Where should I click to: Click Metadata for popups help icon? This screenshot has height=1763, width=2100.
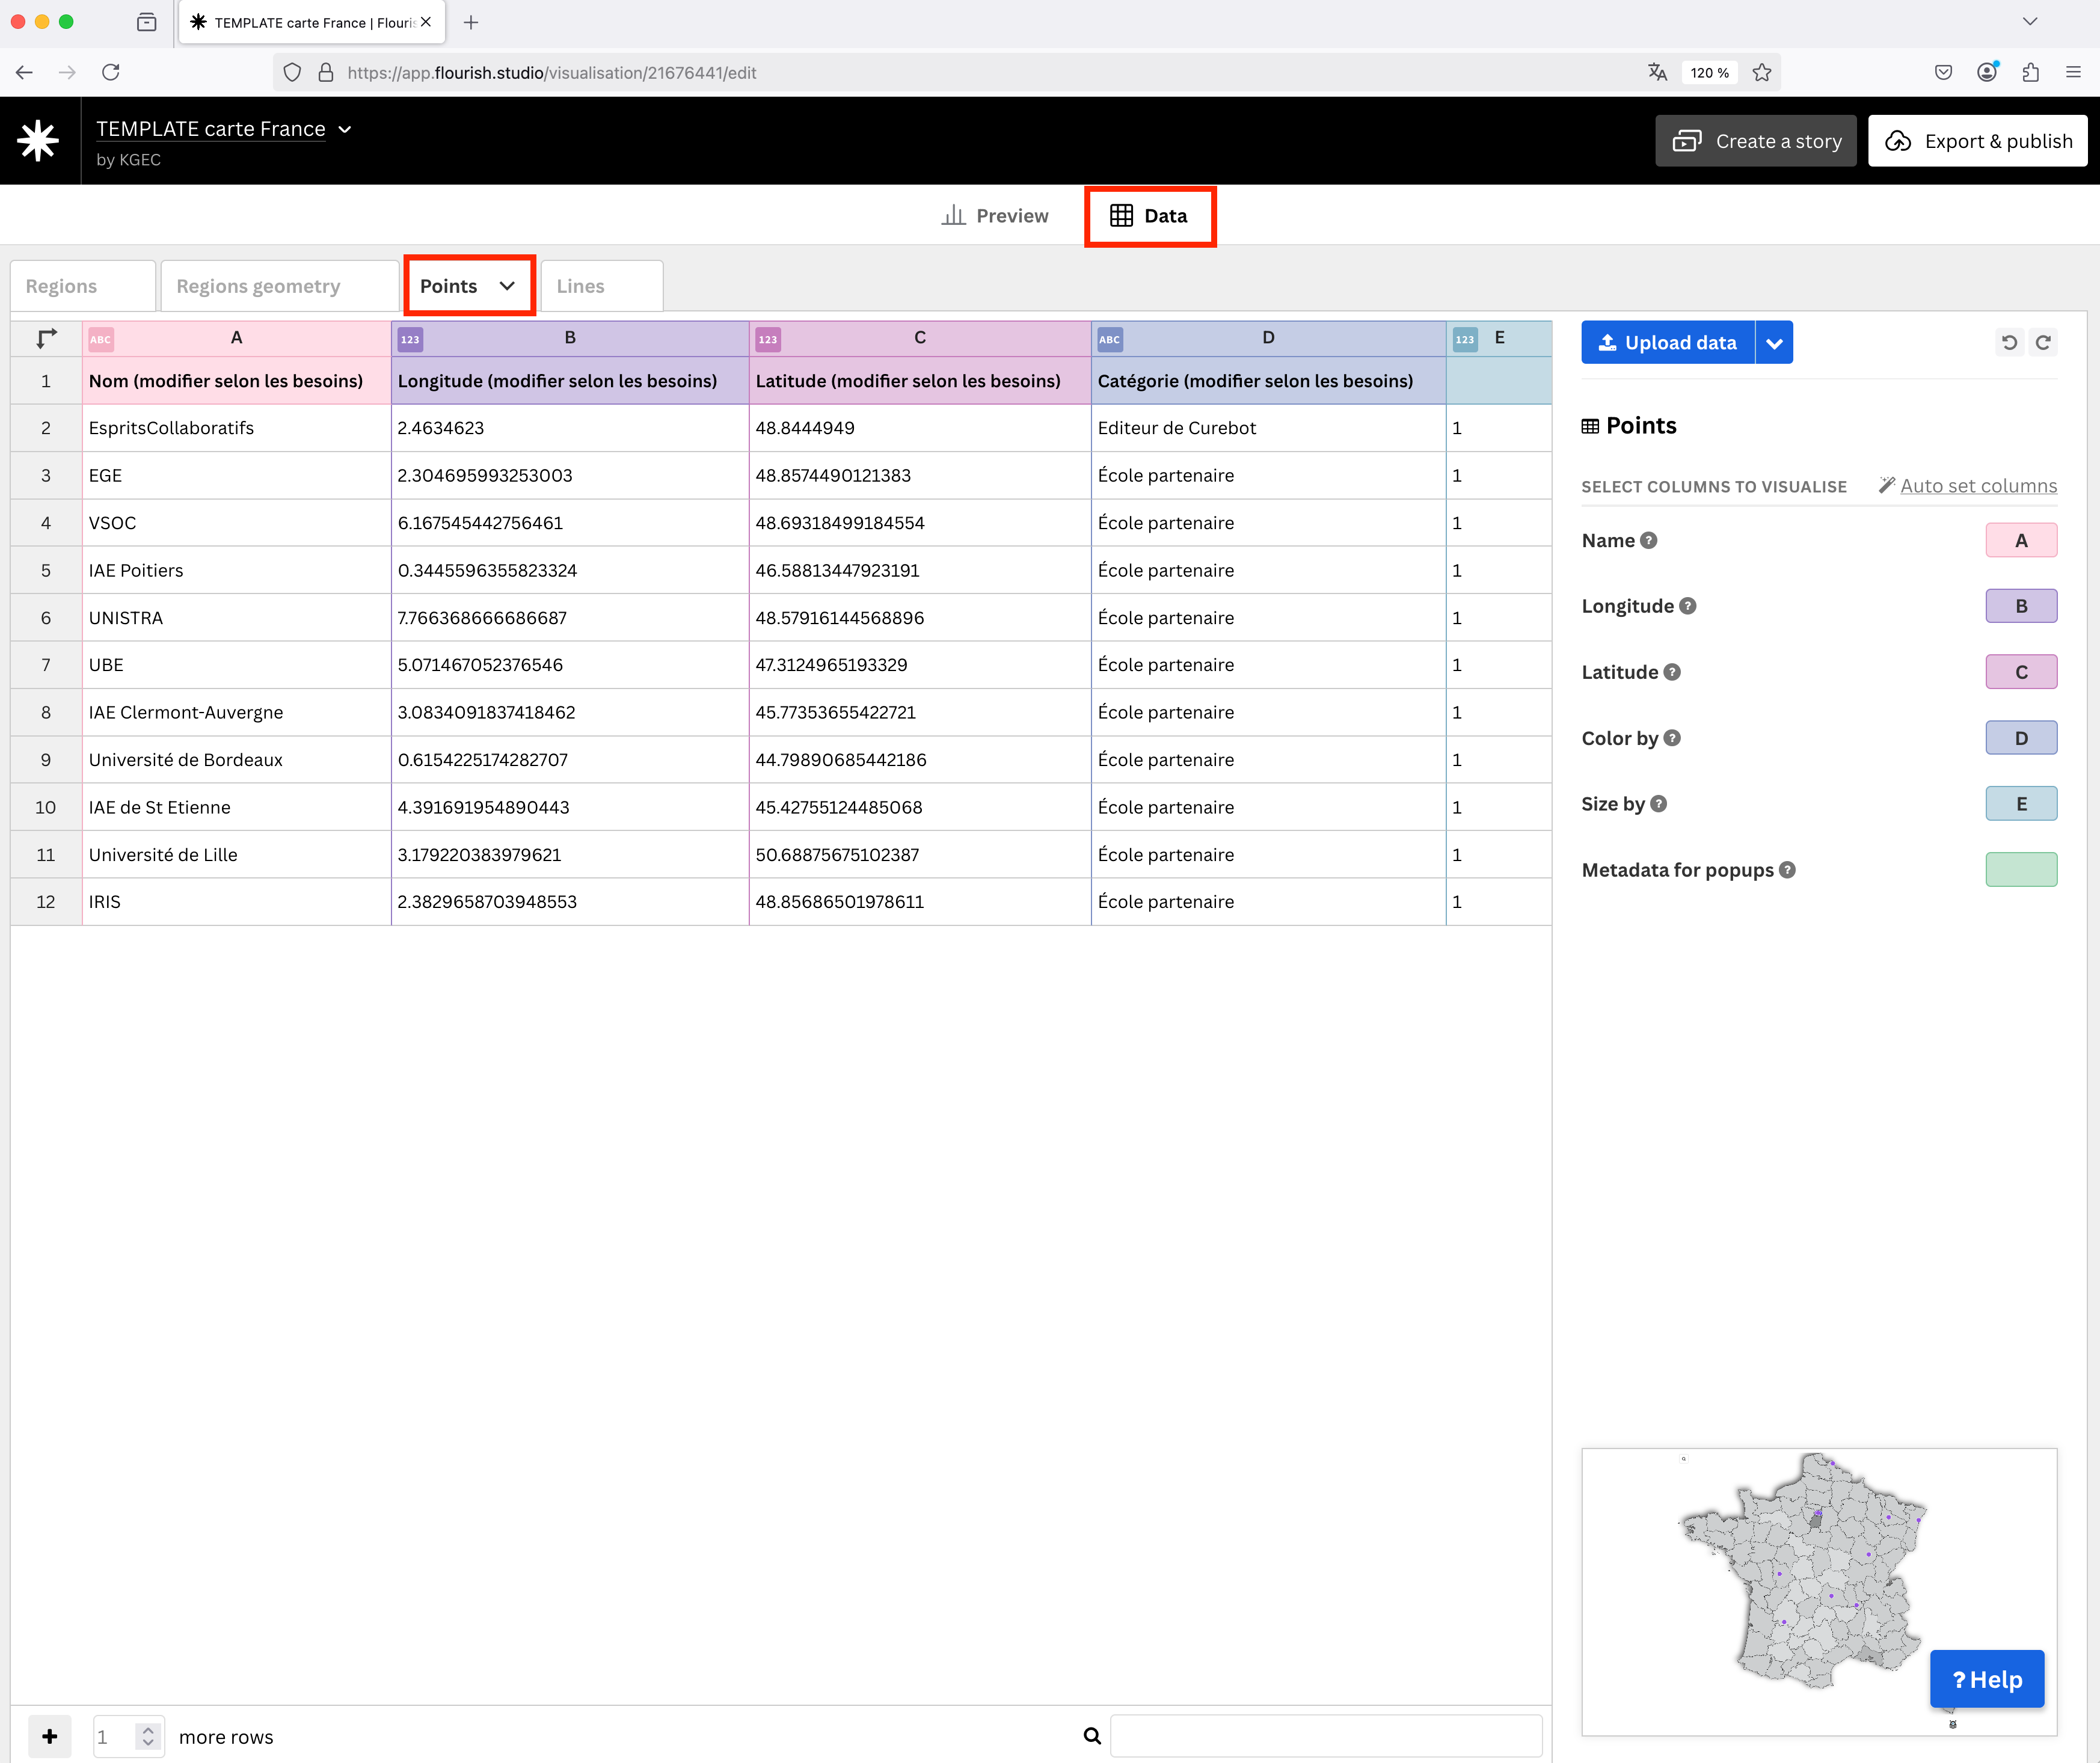(1787, 870)
